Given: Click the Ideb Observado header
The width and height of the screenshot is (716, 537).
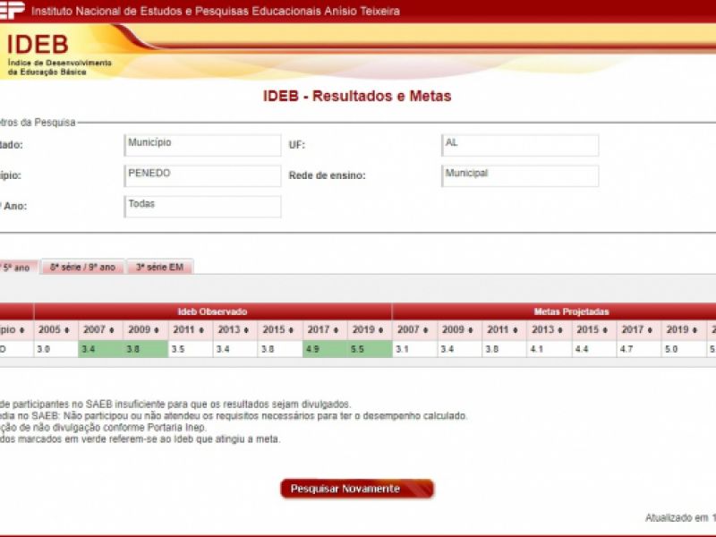Looking at the screenshot, I should pyautogui.click(x=212, y=311).
